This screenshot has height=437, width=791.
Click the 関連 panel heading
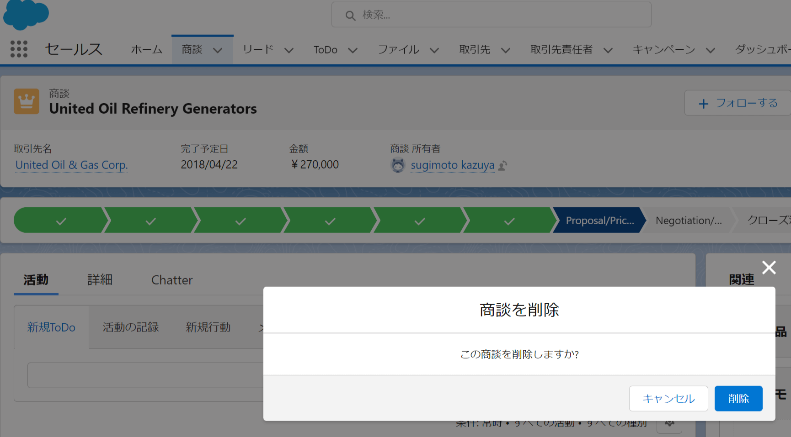pyautogui.click(x=742, y=279)
